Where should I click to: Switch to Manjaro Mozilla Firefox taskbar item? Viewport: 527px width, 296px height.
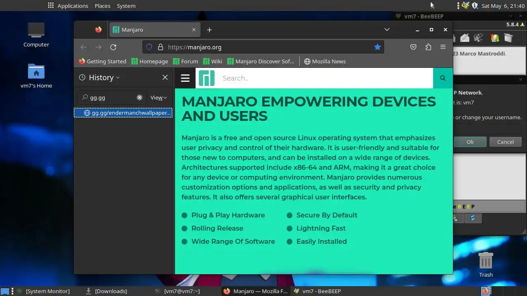(256, 291)
